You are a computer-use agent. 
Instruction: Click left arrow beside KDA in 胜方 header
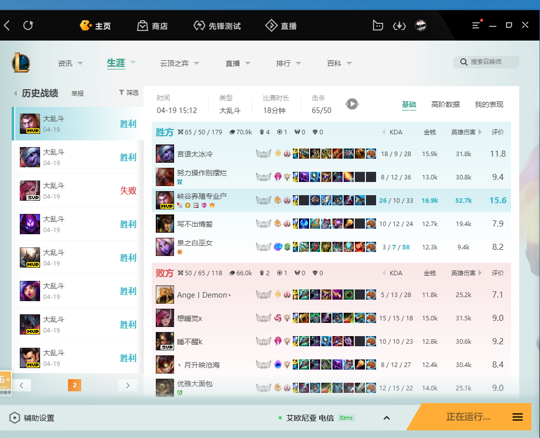tap(384, 132)
